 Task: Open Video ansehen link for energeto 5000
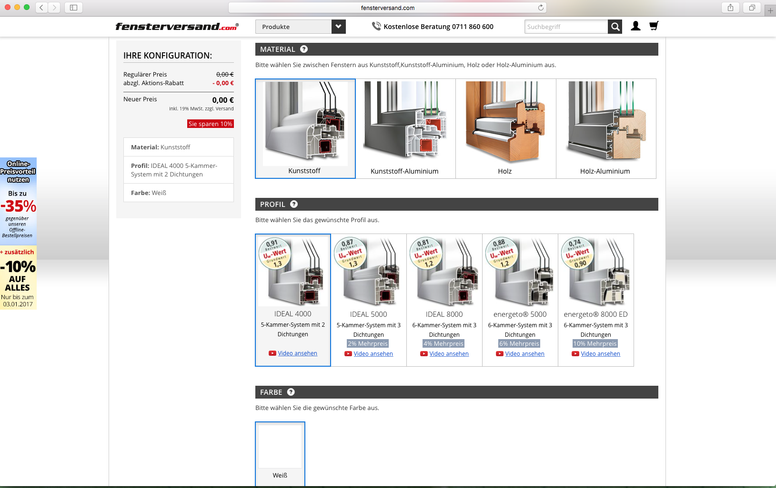tap(524, 353)
